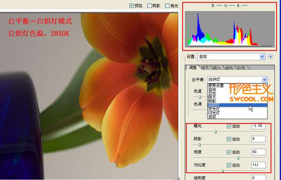The image size is (281, 180).
Task: Click the shadows value field 8
Action: click(259, 139)
